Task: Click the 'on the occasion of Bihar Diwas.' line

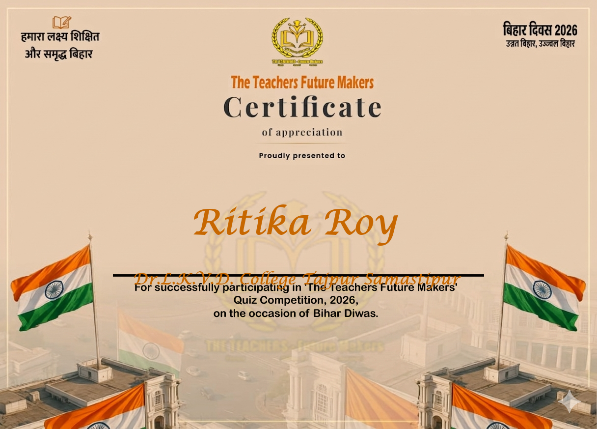Action: [296, 314]
